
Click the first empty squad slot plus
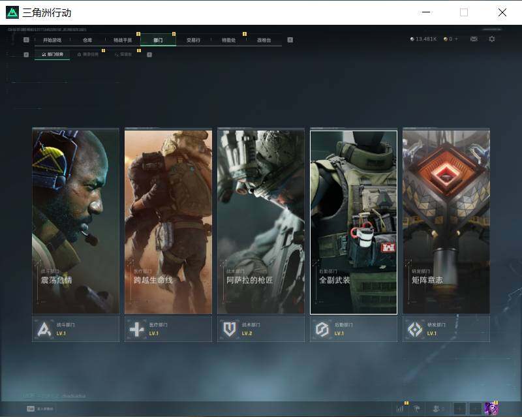click(x=460, y=409)
